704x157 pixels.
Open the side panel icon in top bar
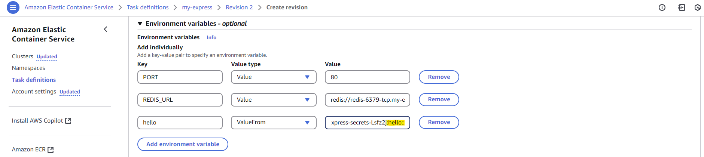click(682, 7)
